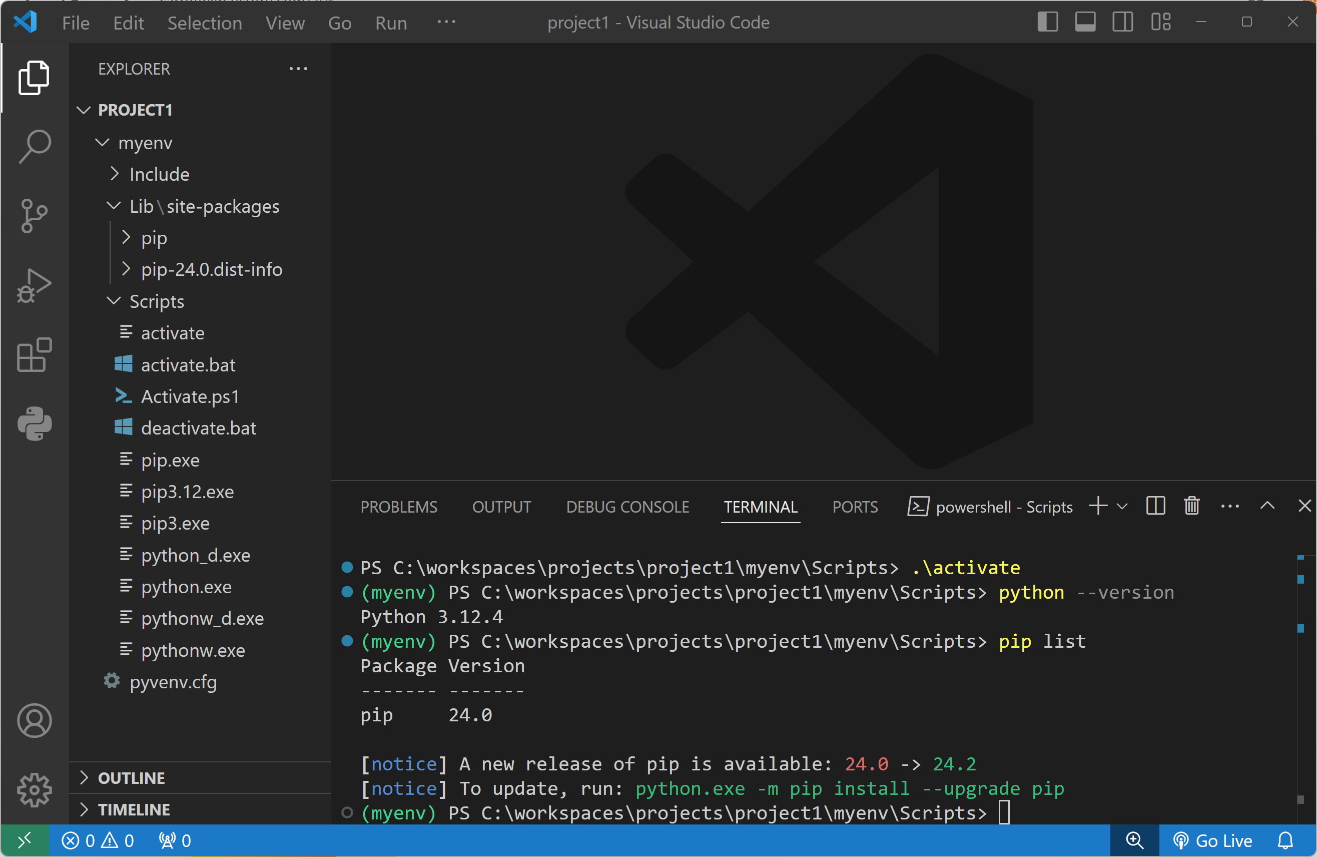Screen dimensions: 1317x857
Task: Open the errors and warnings indicator
Action: pyautogui.click(x=98, y=840)
